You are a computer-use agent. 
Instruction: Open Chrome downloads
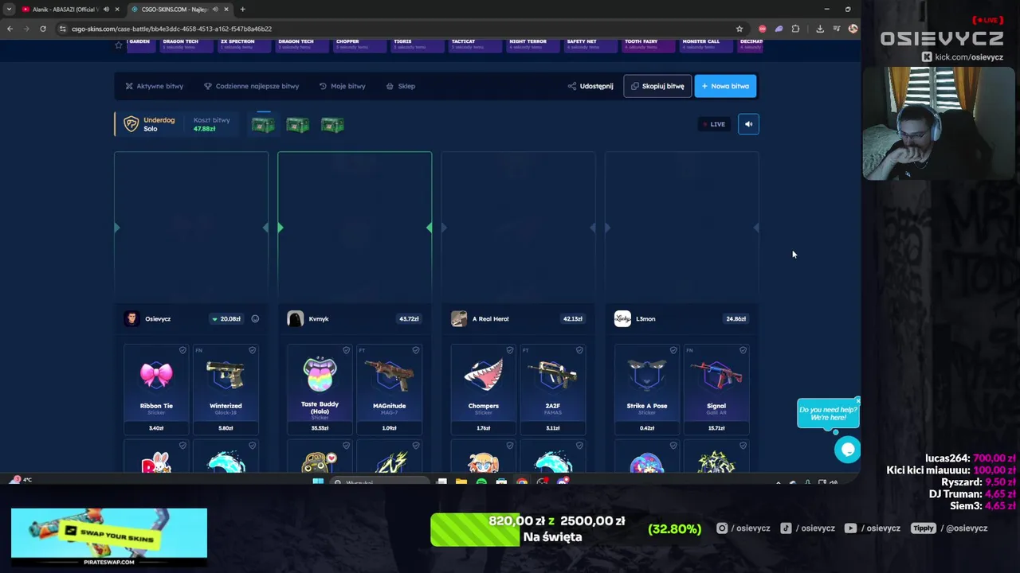click(x=820, y=29)
